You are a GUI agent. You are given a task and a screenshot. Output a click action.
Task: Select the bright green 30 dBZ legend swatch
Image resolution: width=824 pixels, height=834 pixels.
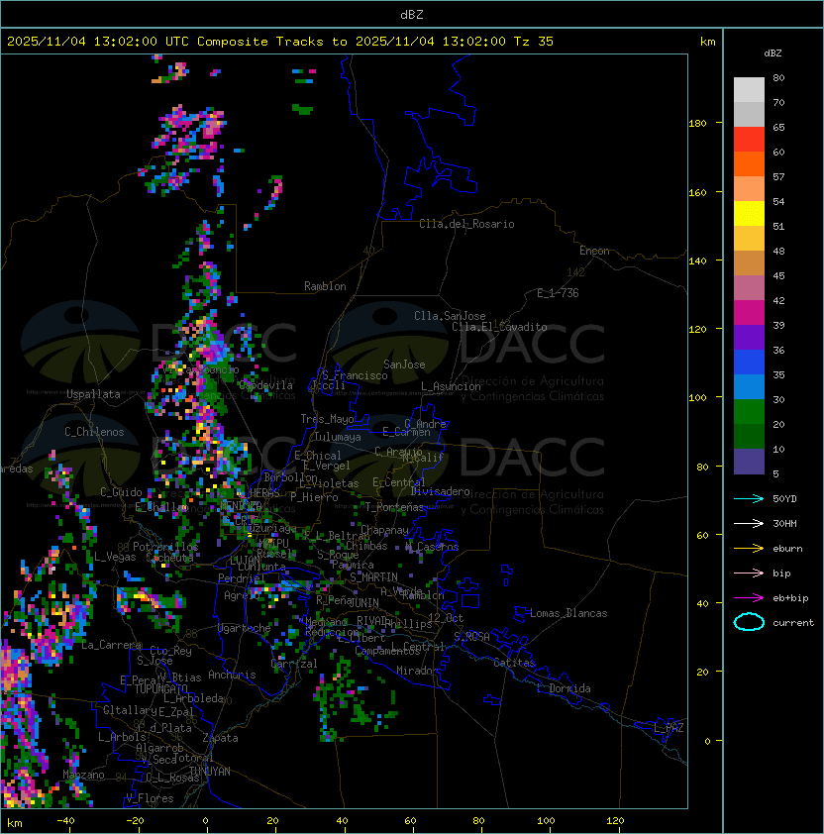(749, 412)
